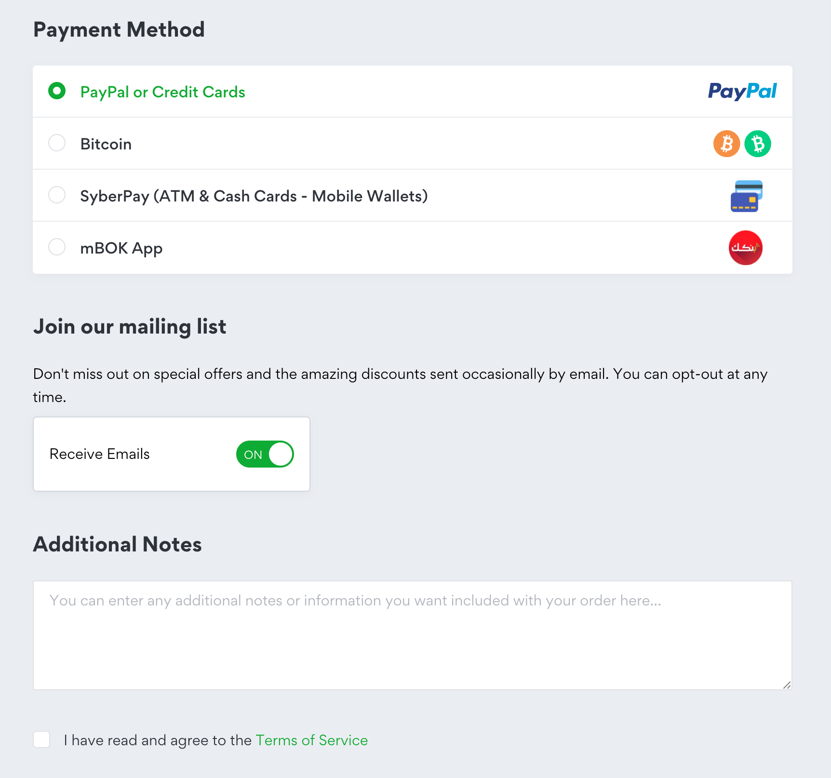The height and width of the screenshot is (778, 831).
Task: Check the agree to Terms of Service box
Action: coord(41,739)
